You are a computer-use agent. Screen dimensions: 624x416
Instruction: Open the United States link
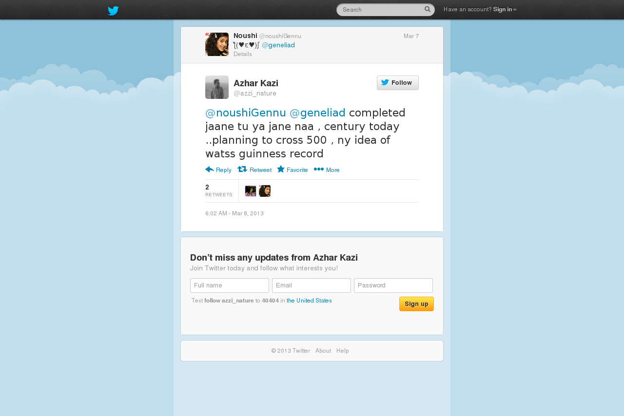point(309,301)
